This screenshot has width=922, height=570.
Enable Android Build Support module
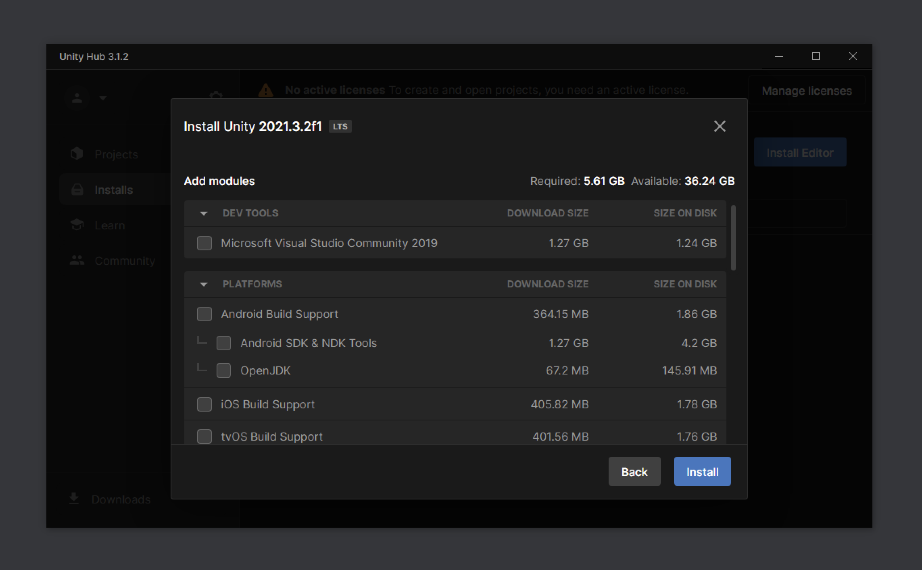pyautogui.click(x=204, y=314)
